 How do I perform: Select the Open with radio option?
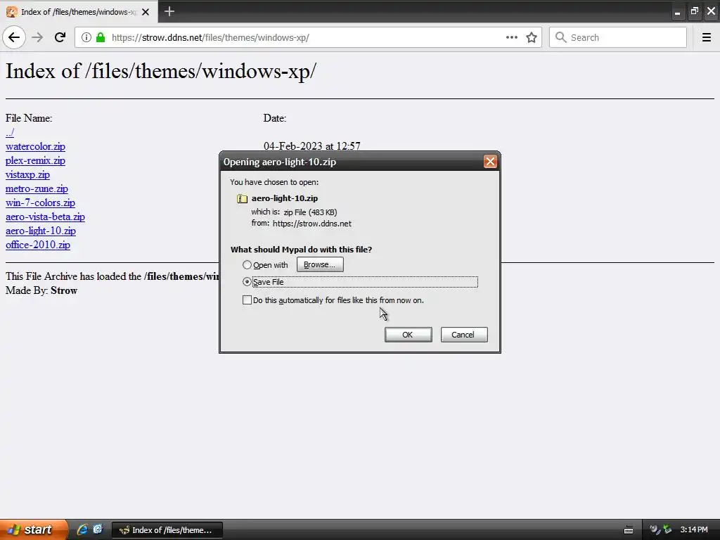(x=247, y=265)
